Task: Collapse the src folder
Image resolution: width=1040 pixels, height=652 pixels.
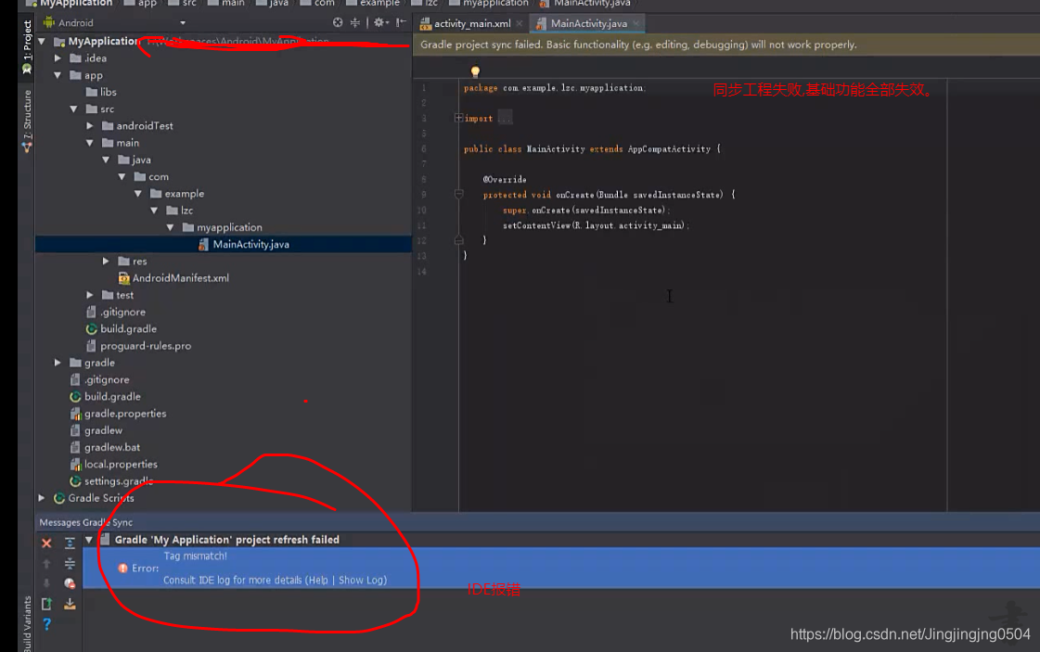Action: 73,109
